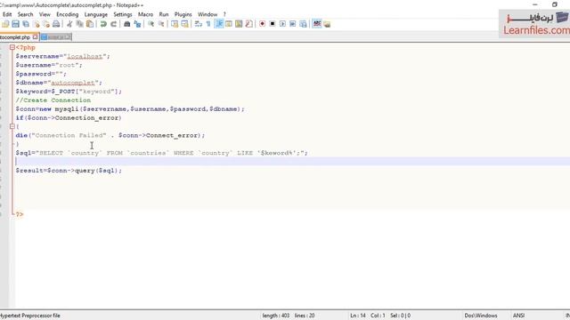Screen dimensions: 570x320
Task: Click the Close All documents toolbar icon
Action: point(46,24)
